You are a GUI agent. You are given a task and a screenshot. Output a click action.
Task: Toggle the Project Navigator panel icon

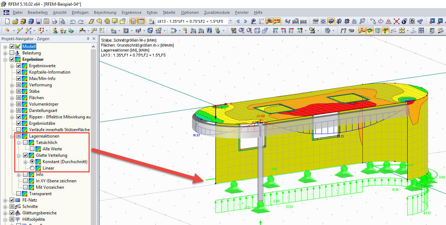[133, 21]
